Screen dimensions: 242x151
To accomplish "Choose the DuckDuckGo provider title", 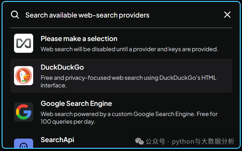I will [x=62, y=67].
